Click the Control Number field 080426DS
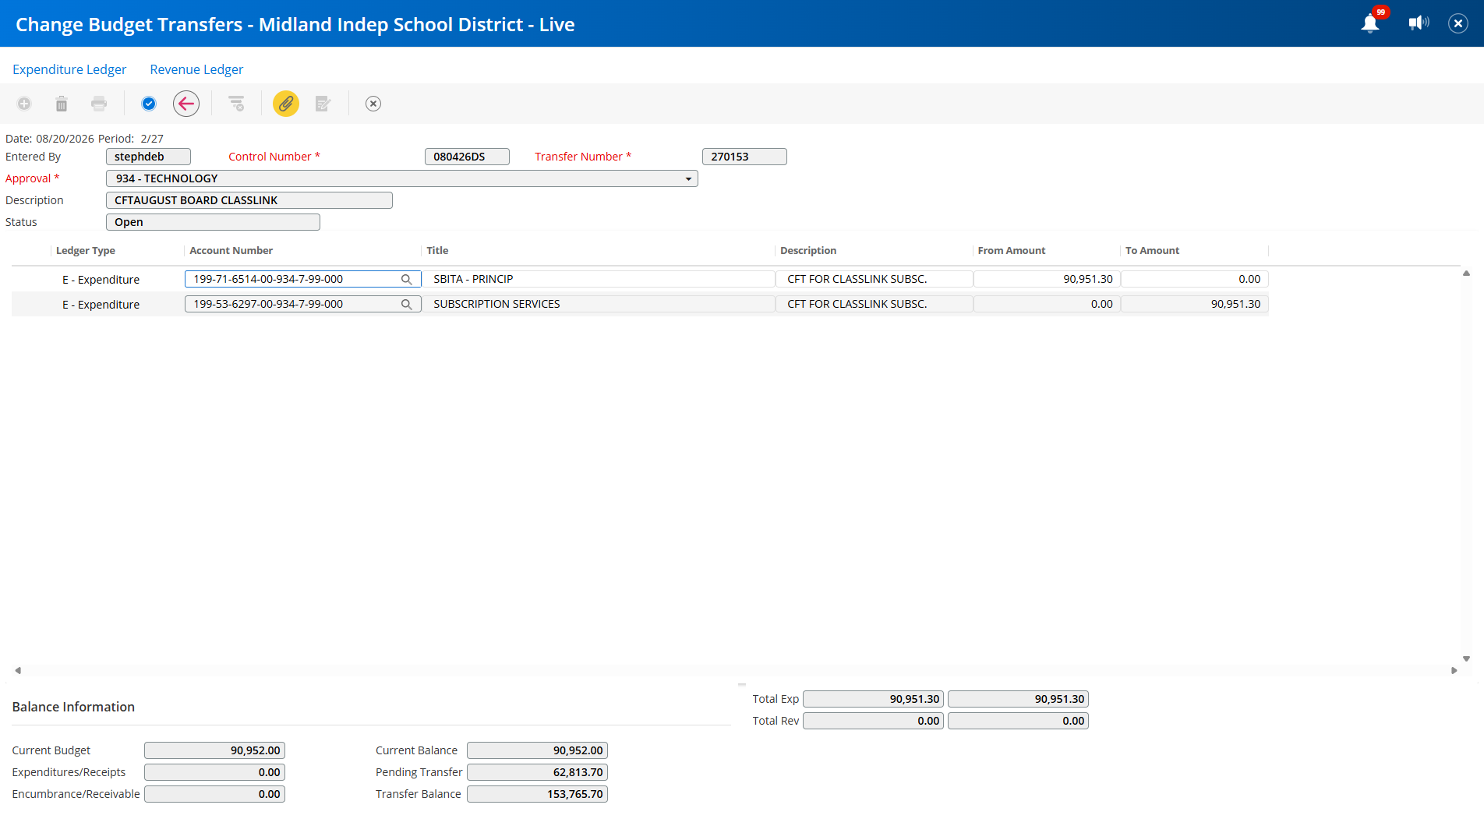This screenshot has width=1484, height=840. pos(467,157)
